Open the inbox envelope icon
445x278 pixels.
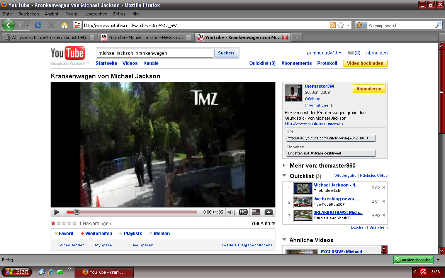351,53
